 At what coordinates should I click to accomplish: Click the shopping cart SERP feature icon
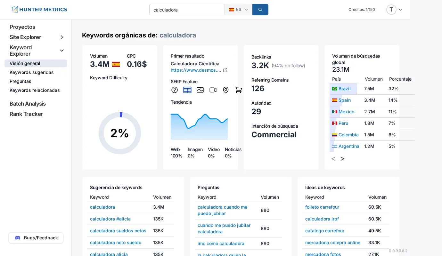239,90
